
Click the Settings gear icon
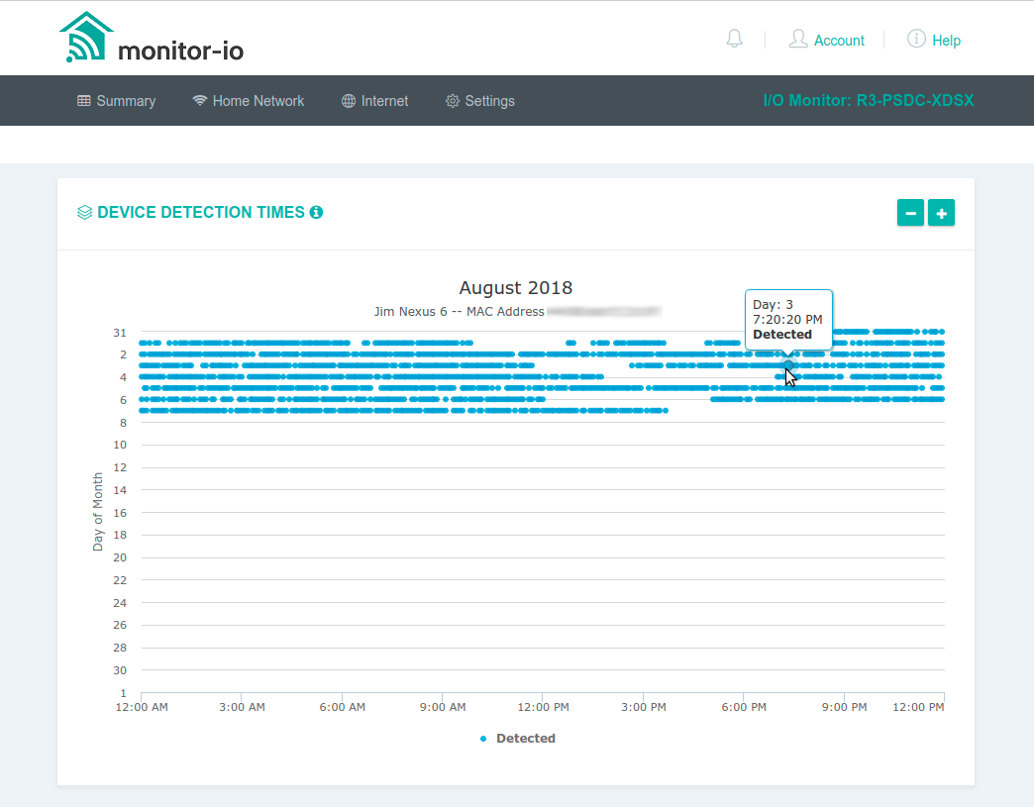tap(451, 100)
